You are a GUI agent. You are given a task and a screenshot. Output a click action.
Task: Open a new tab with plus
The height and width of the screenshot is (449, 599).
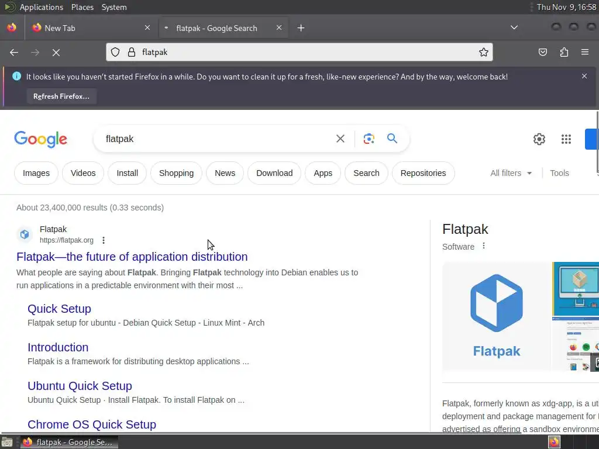tap(301, 28)
